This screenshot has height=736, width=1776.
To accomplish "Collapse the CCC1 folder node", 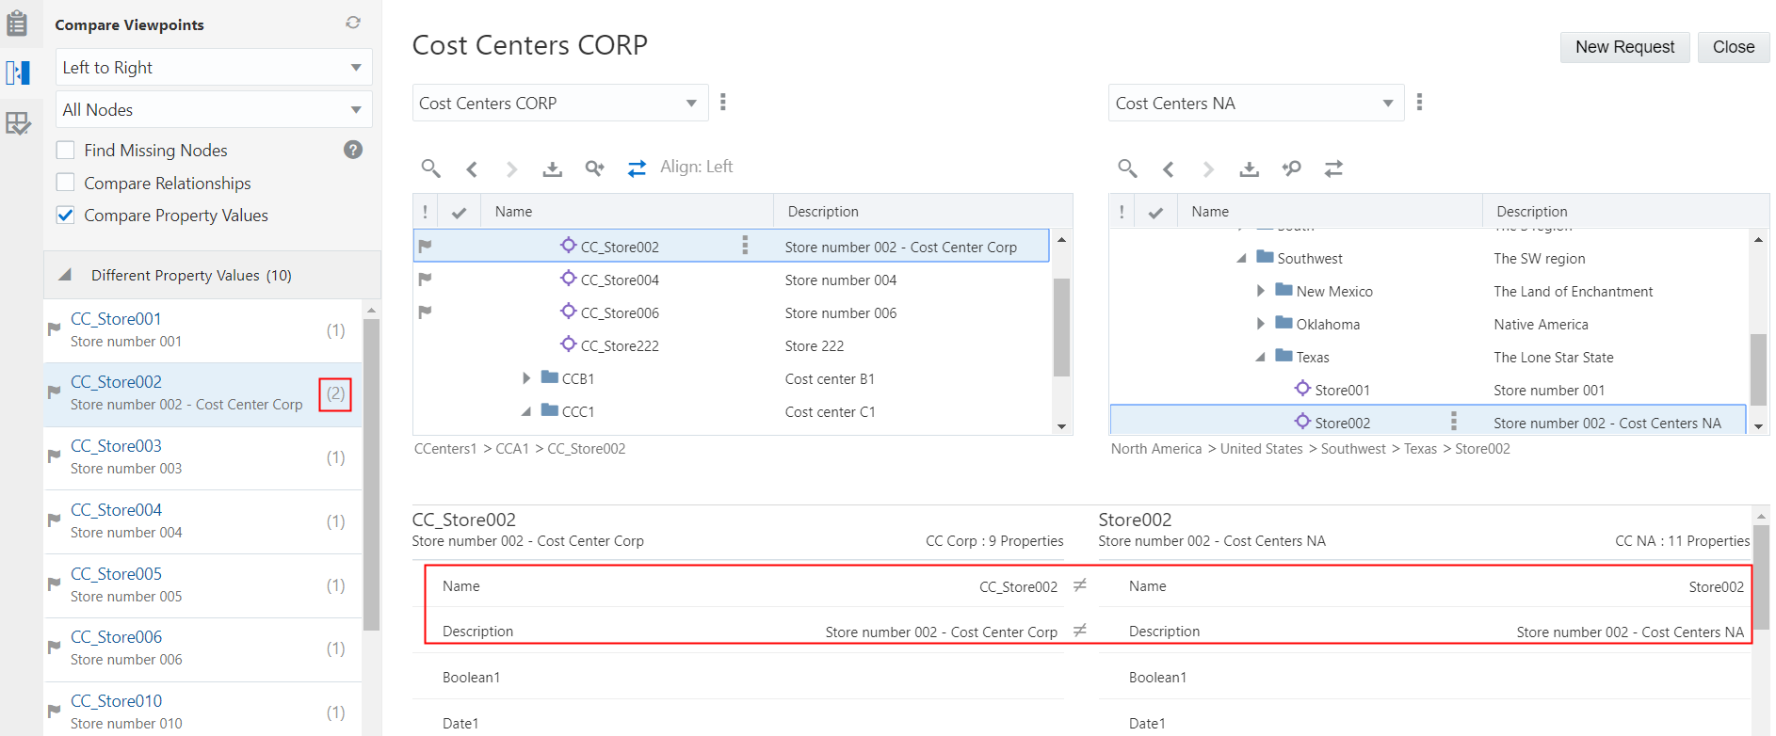I will tap(526, 411).
